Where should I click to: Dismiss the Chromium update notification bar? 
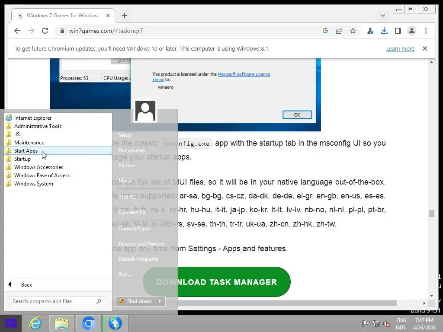coord(425,48)
